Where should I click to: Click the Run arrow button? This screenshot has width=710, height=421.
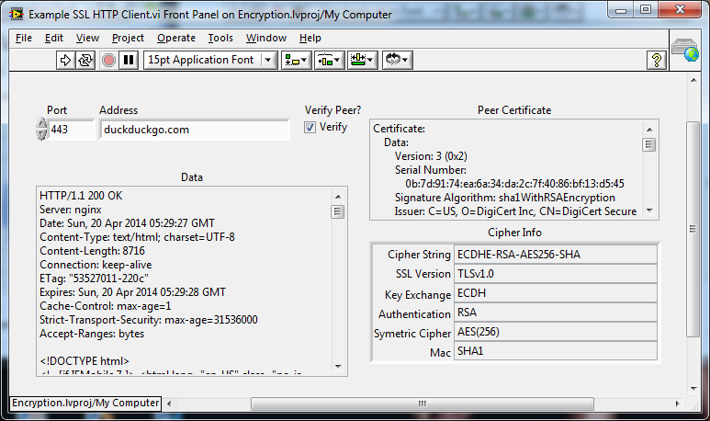(x=65, y=60)
